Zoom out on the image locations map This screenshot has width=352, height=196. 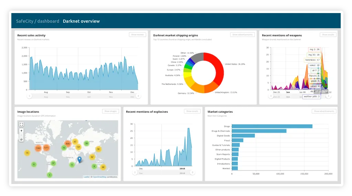point(21,135)
